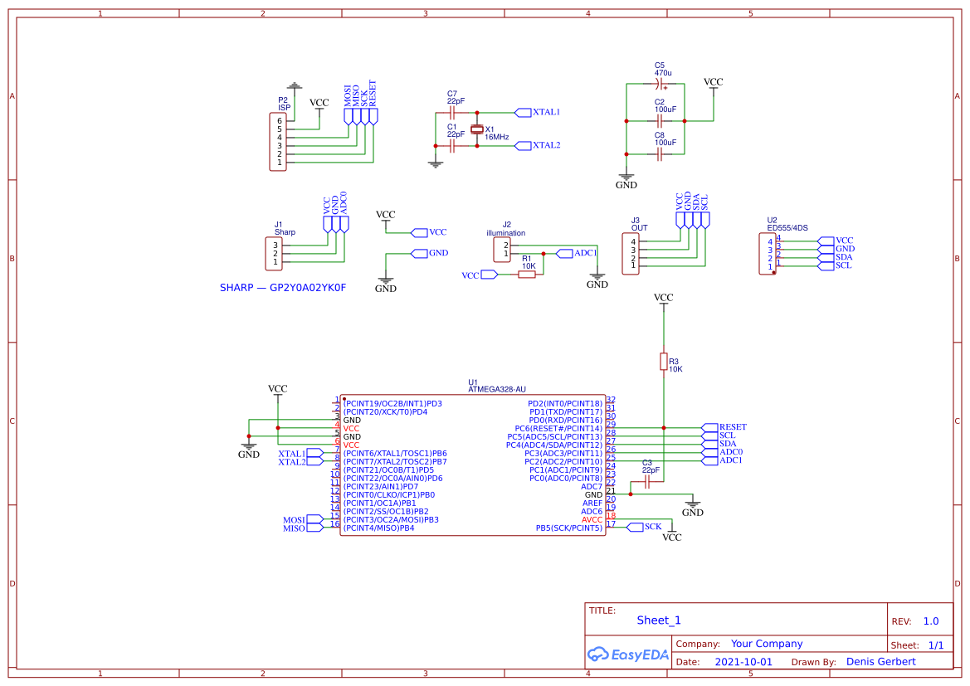
Task: Click the 2021-10-01 date field
Action: pyautogui.click(x=745, y=661)
